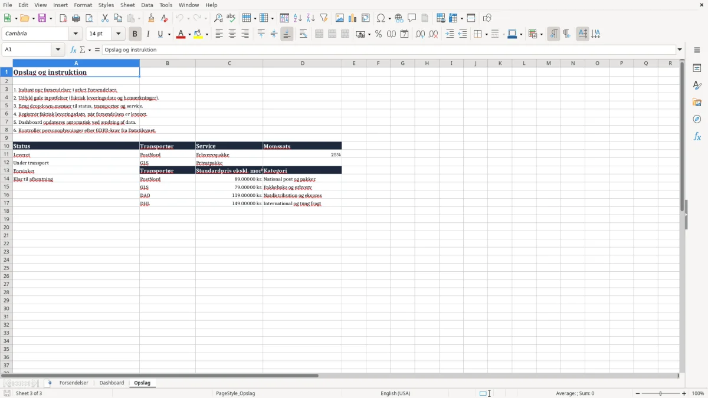This screenshot has width=708, height=398.
Task: Align text left
Action: point(219,34)
